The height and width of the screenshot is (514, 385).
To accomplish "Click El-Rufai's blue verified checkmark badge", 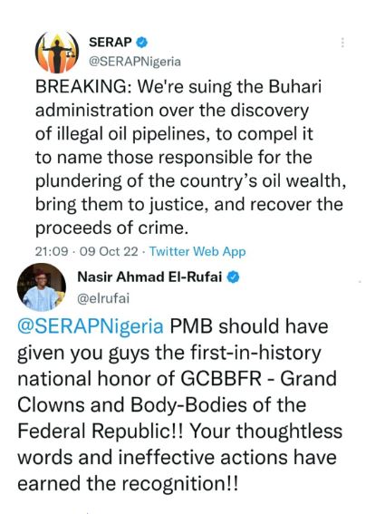I will (234, 277).
